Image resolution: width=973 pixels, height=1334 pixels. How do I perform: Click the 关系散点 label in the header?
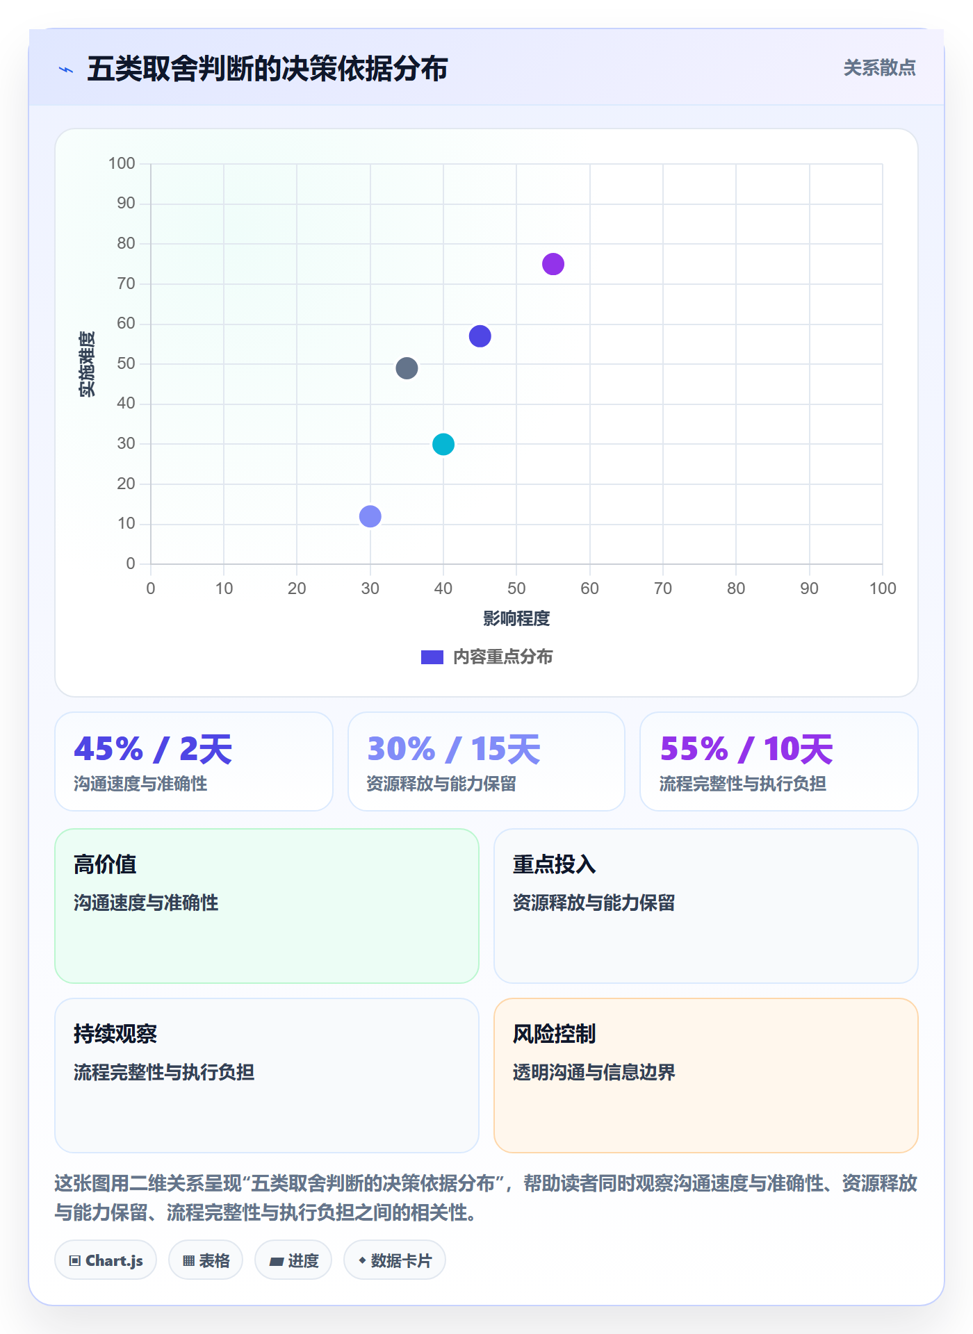click(x=879, y=68)
